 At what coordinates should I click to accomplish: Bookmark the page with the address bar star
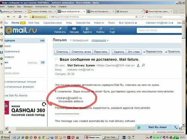tap(137, 17)
